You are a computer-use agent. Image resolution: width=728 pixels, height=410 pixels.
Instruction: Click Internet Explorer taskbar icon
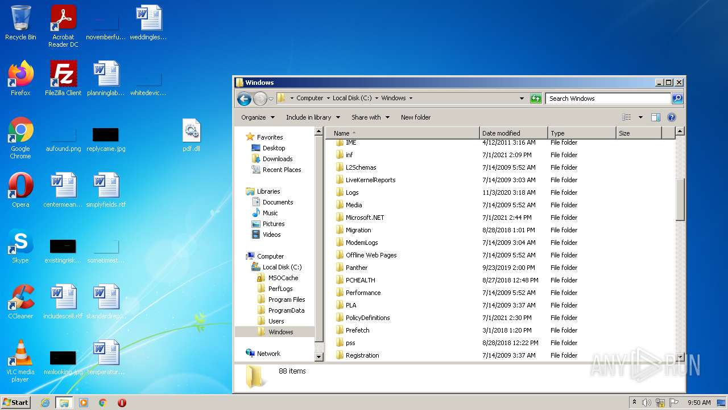[x=45, y=403]
